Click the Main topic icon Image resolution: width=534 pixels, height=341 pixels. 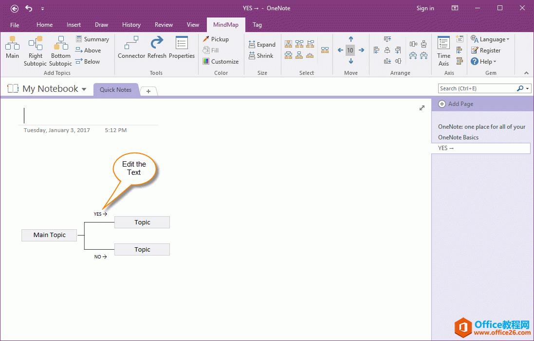[x=12, y=45]
